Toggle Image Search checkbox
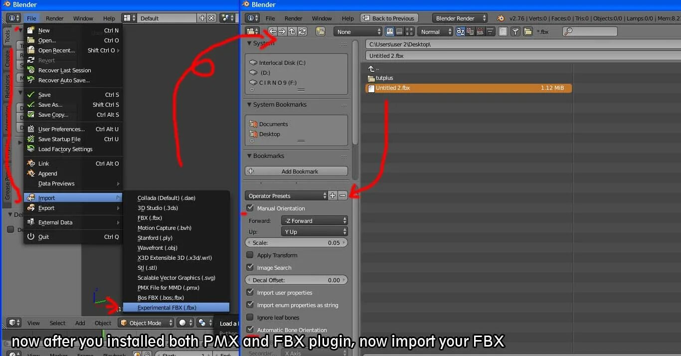This screenshot has width=681, height=356. (x=250, y=267)
